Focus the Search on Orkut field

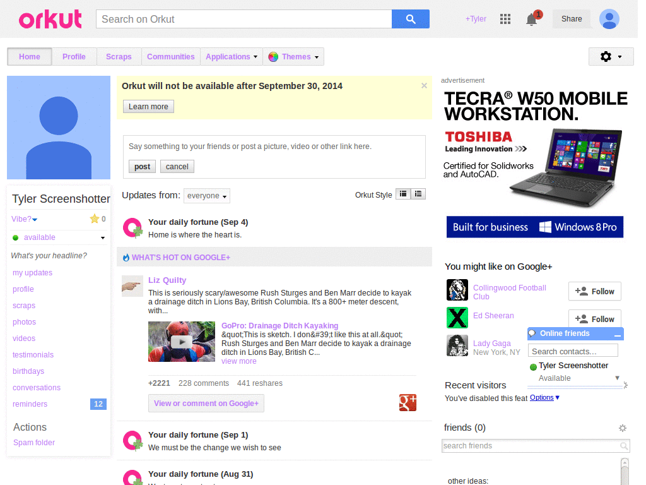pyautogui.click(x=244, y=19)
